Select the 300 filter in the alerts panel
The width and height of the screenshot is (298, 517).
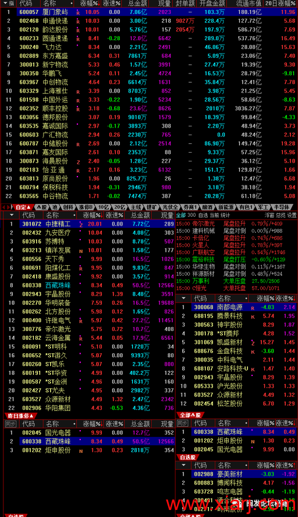pyautogui.click(x=191, y=215)
